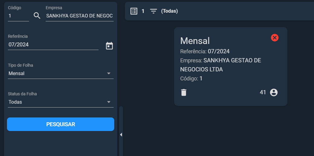Screen dimensions: 314x156
Task: Open the filter icon next to (Todas)
Action: (154, 11)
